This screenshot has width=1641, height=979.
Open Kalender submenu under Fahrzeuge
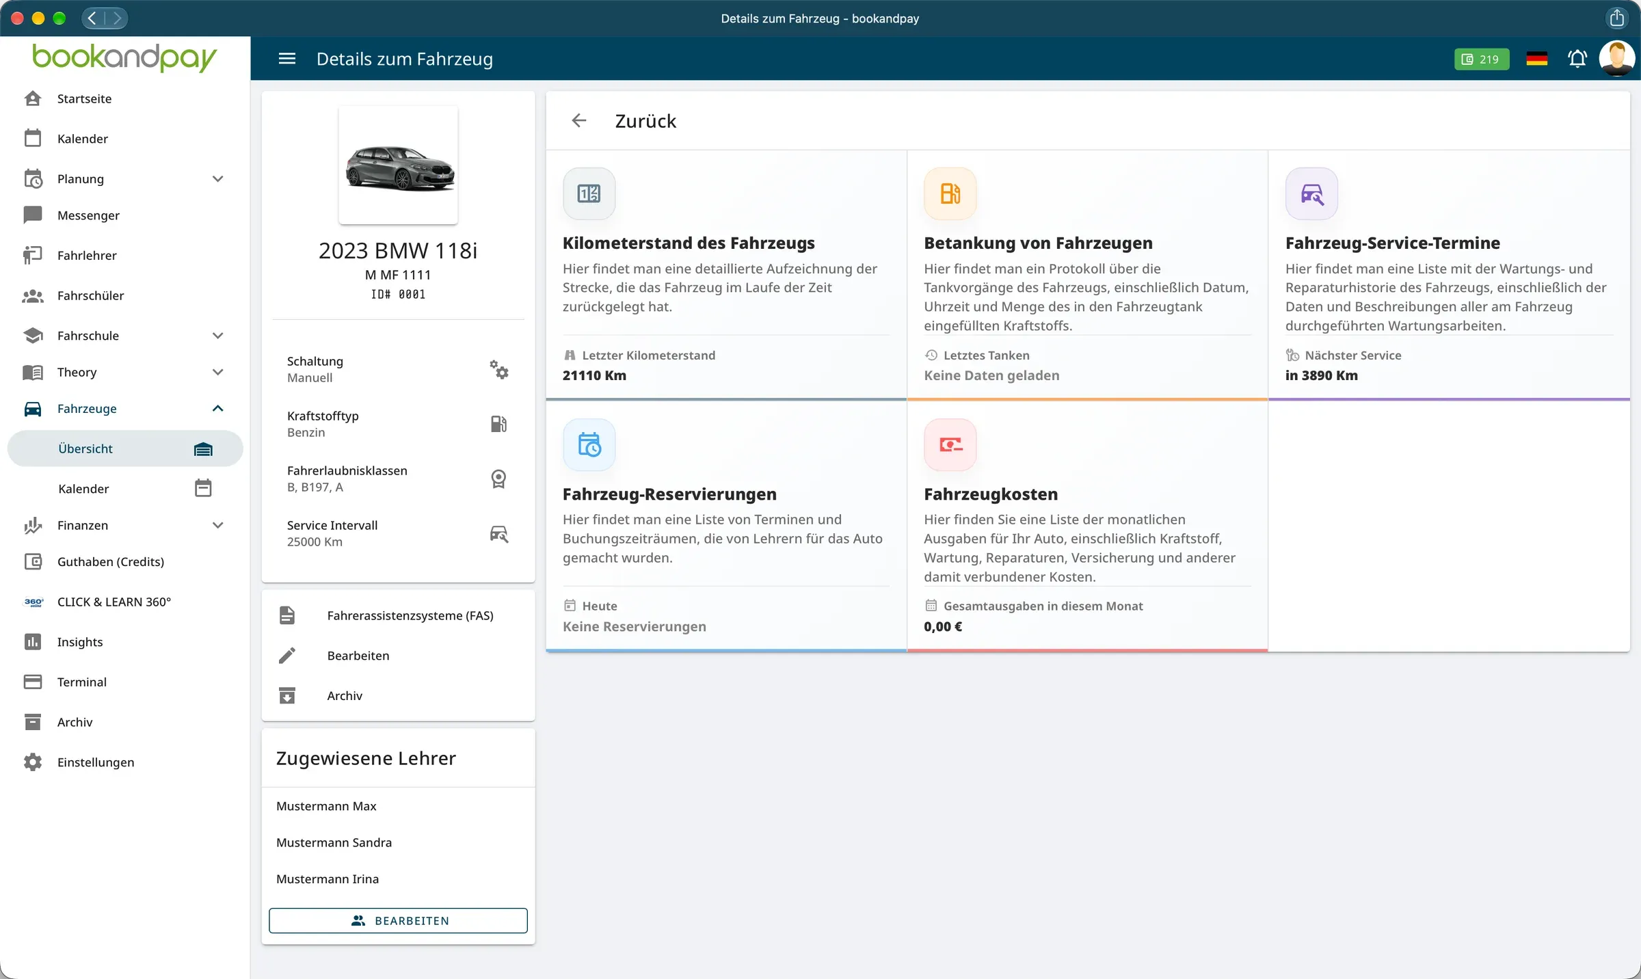[125, 488]
